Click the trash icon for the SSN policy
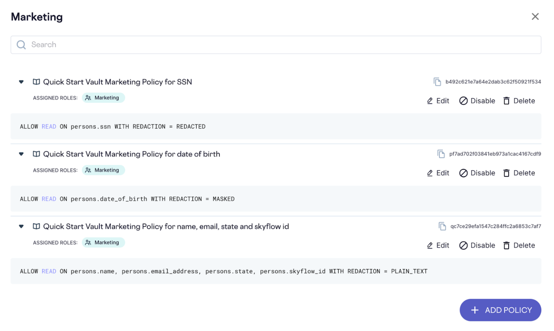 coord(506,101)
